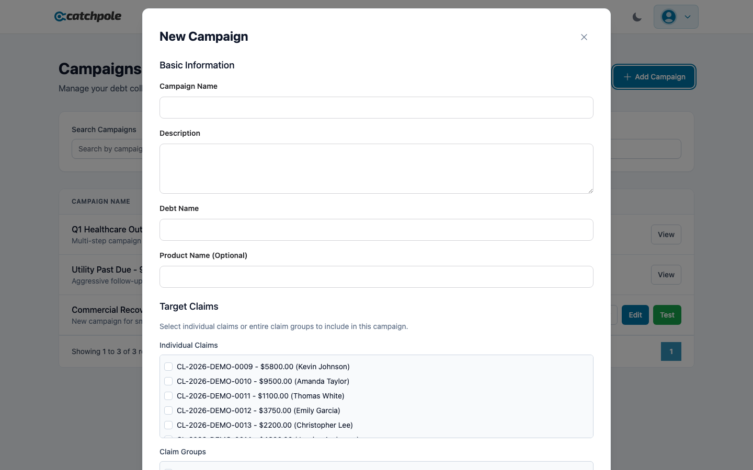Click the catchpole logo

point(88,16)
